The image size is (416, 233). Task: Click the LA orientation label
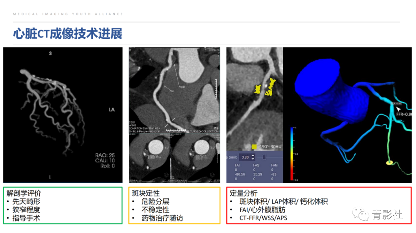coord(112,109)
